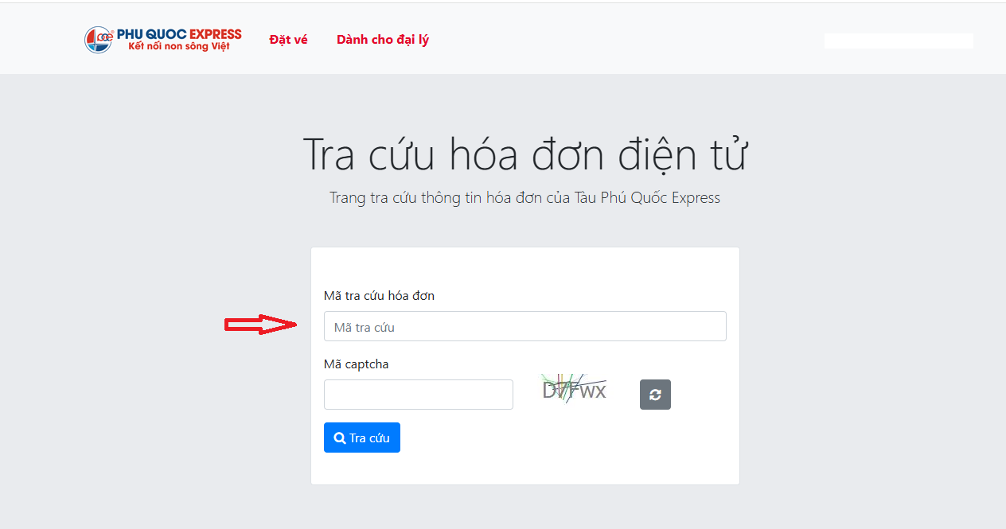The image size is (1006, 529).
Task: Click the Mã tra cứu hóa đơn label
Action: [379, 296]
